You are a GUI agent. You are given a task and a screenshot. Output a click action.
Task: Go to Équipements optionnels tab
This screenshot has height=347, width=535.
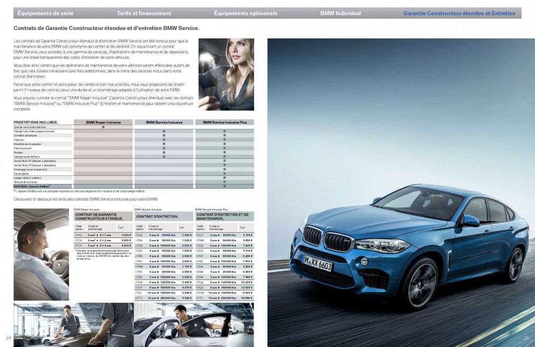coord(246,13)
